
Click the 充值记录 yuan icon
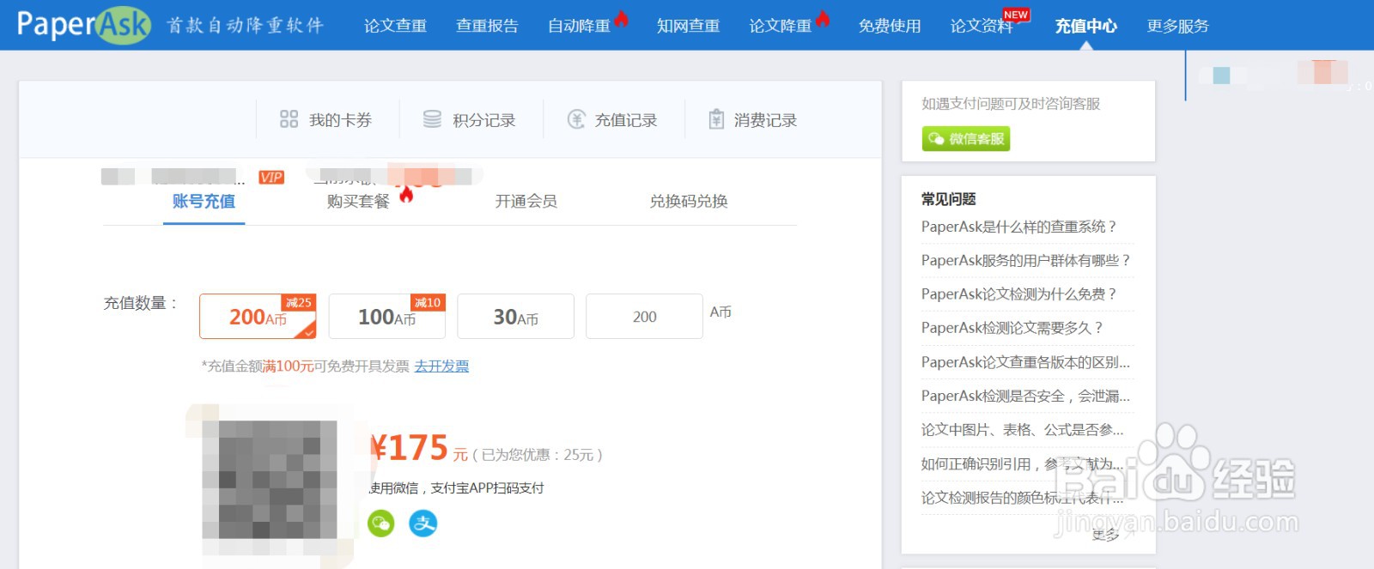576,119
